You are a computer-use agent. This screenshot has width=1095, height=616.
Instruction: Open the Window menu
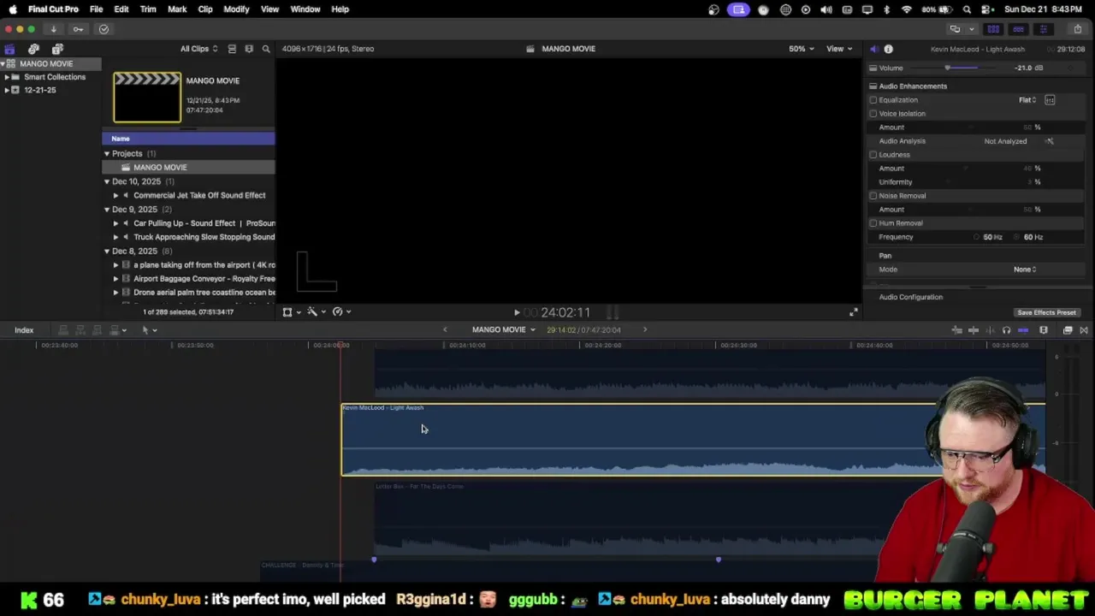[305, 9]
